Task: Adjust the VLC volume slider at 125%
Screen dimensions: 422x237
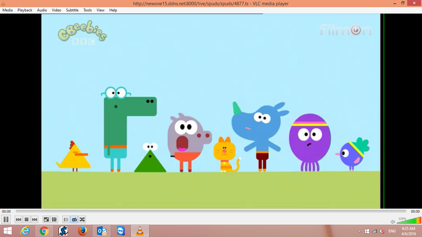Action: coord(409,220)
